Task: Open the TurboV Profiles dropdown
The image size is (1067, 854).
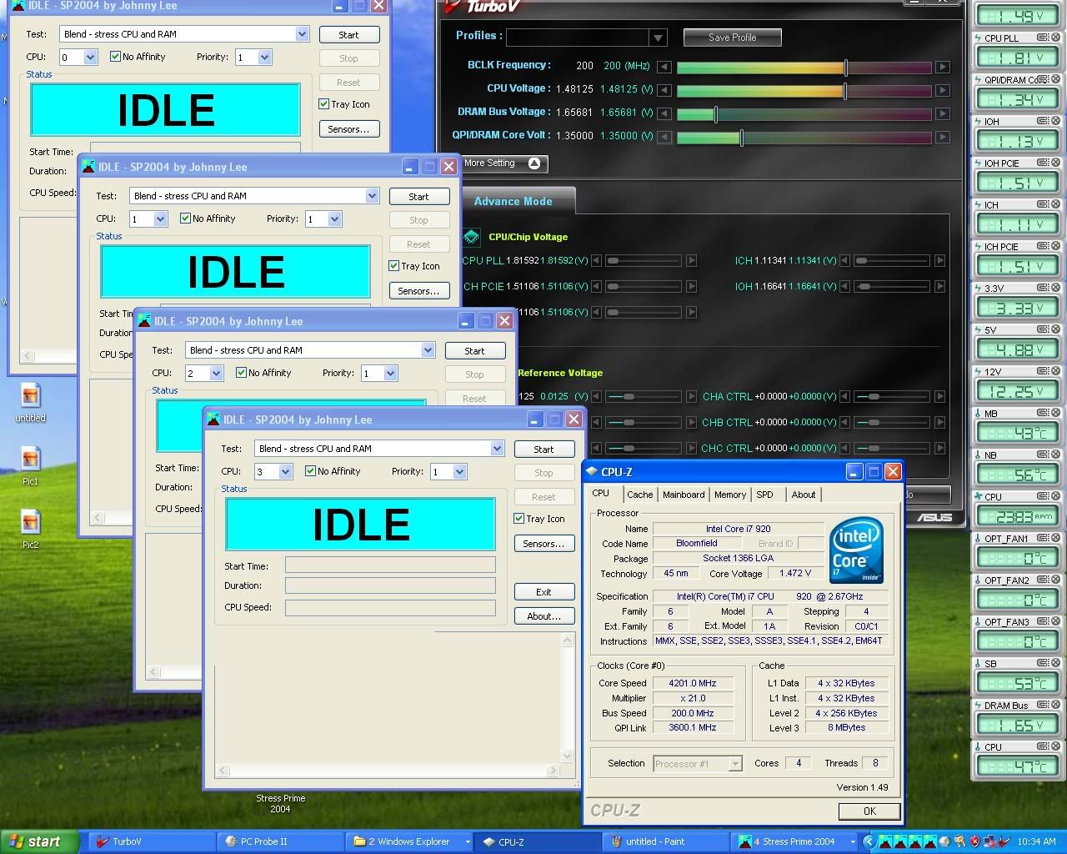Action: coord(659,38)
